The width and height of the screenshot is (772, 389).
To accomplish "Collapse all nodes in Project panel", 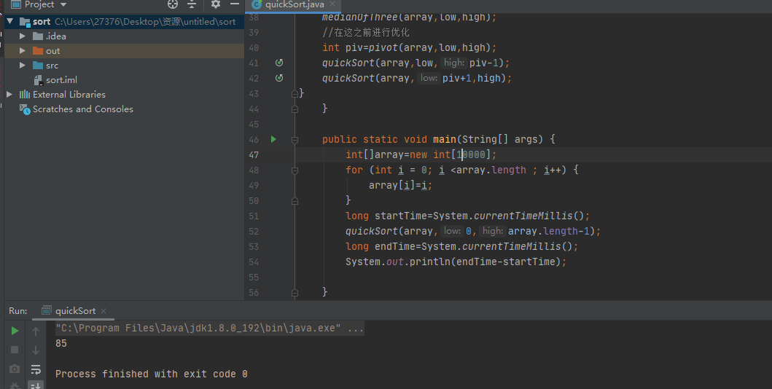I will tap(192, 4).
